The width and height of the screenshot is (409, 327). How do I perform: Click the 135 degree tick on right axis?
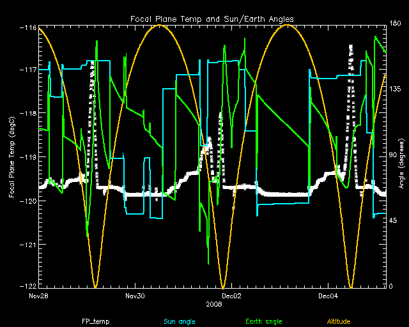click(x=396, y=91)
